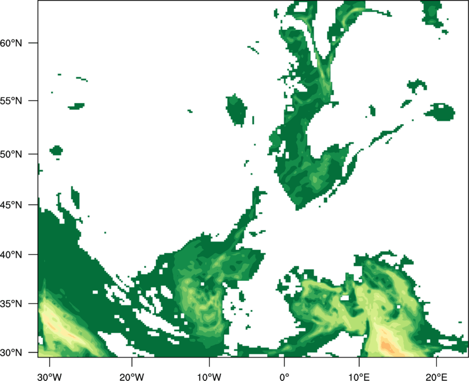Select the 60°N latitude label
The height and width of the screenshot is (381, 469).
click(x=11, y=43)
